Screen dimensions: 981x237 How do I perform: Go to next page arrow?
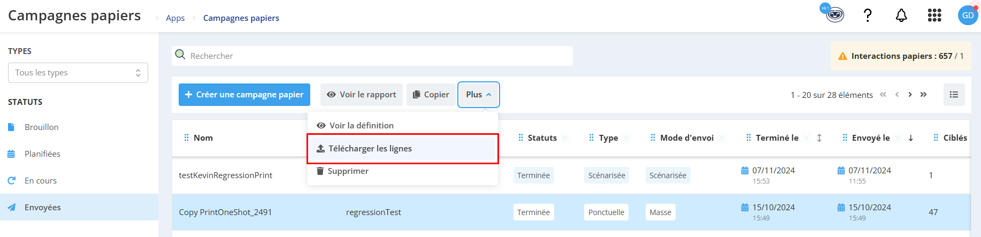point(910,95)
